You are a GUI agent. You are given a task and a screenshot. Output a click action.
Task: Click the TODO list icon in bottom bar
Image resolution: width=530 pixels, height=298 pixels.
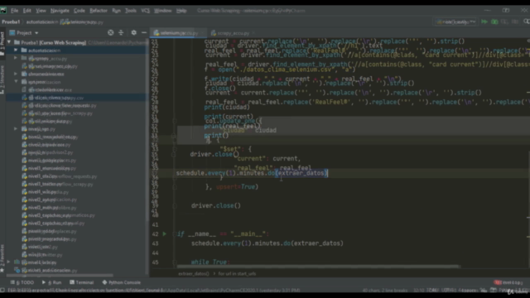coord(12,282)
